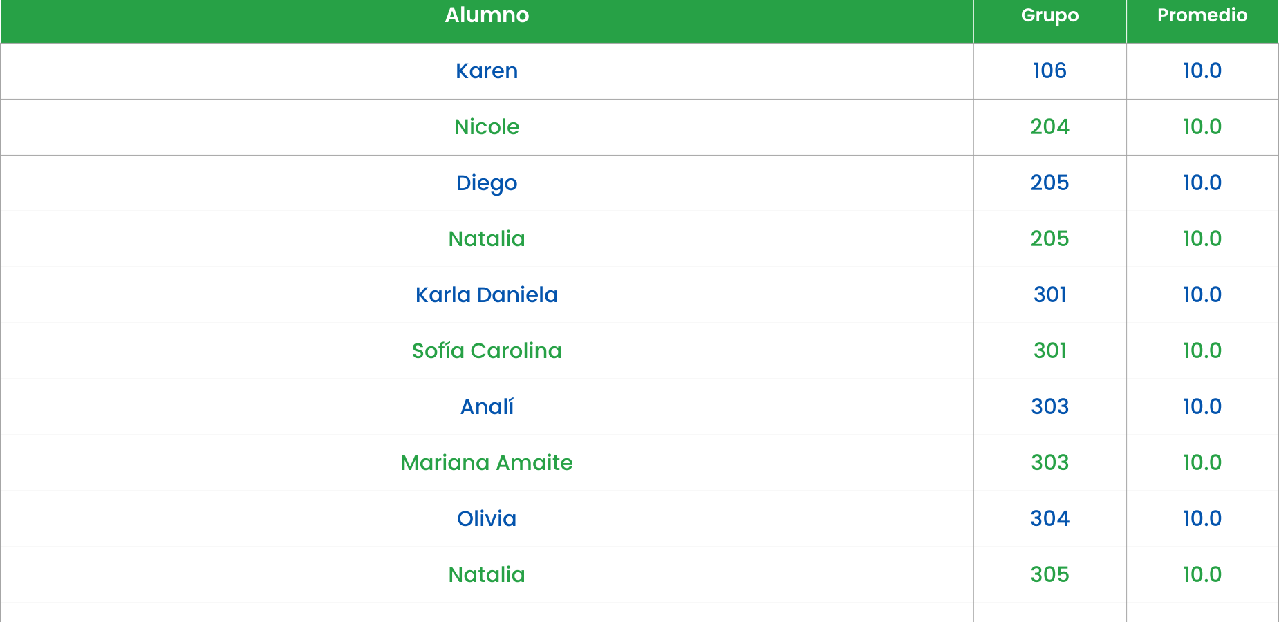Click on Diego in the table

pos(487,183)
